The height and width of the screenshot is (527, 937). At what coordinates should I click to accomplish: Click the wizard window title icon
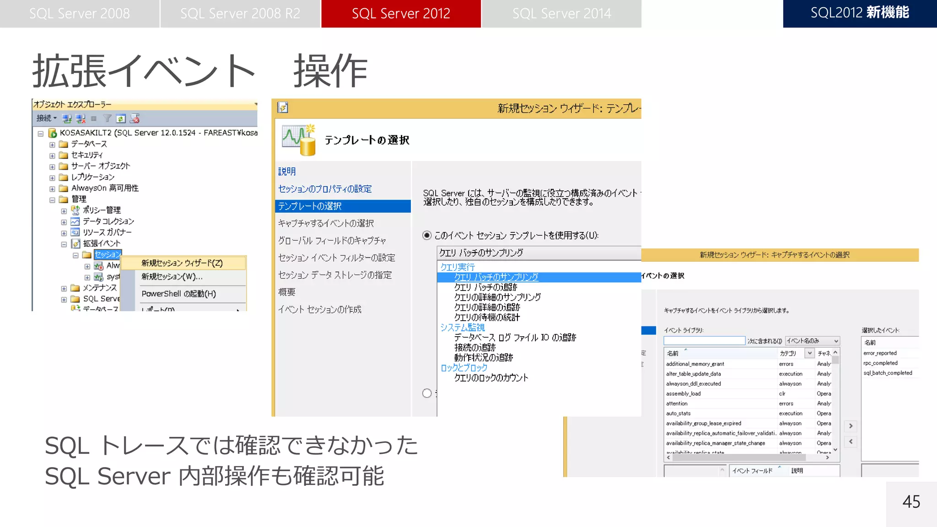click(x=283, y=108)
